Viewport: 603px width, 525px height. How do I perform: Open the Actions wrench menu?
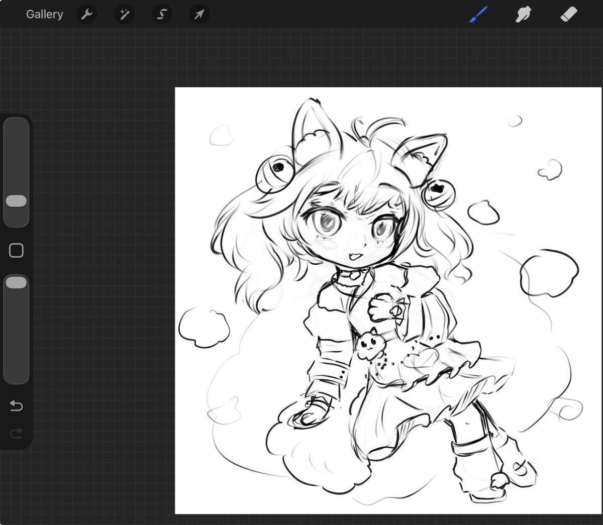pos(86,15)
